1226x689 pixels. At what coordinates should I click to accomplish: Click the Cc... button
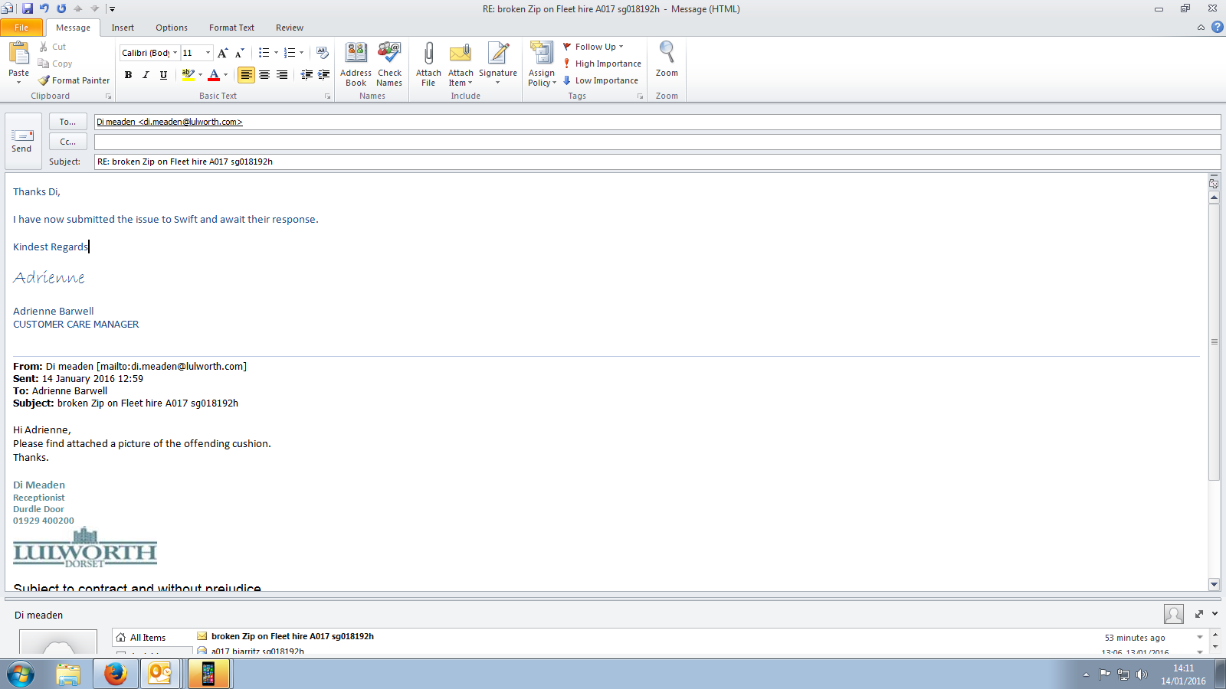[x=67, y=142]
